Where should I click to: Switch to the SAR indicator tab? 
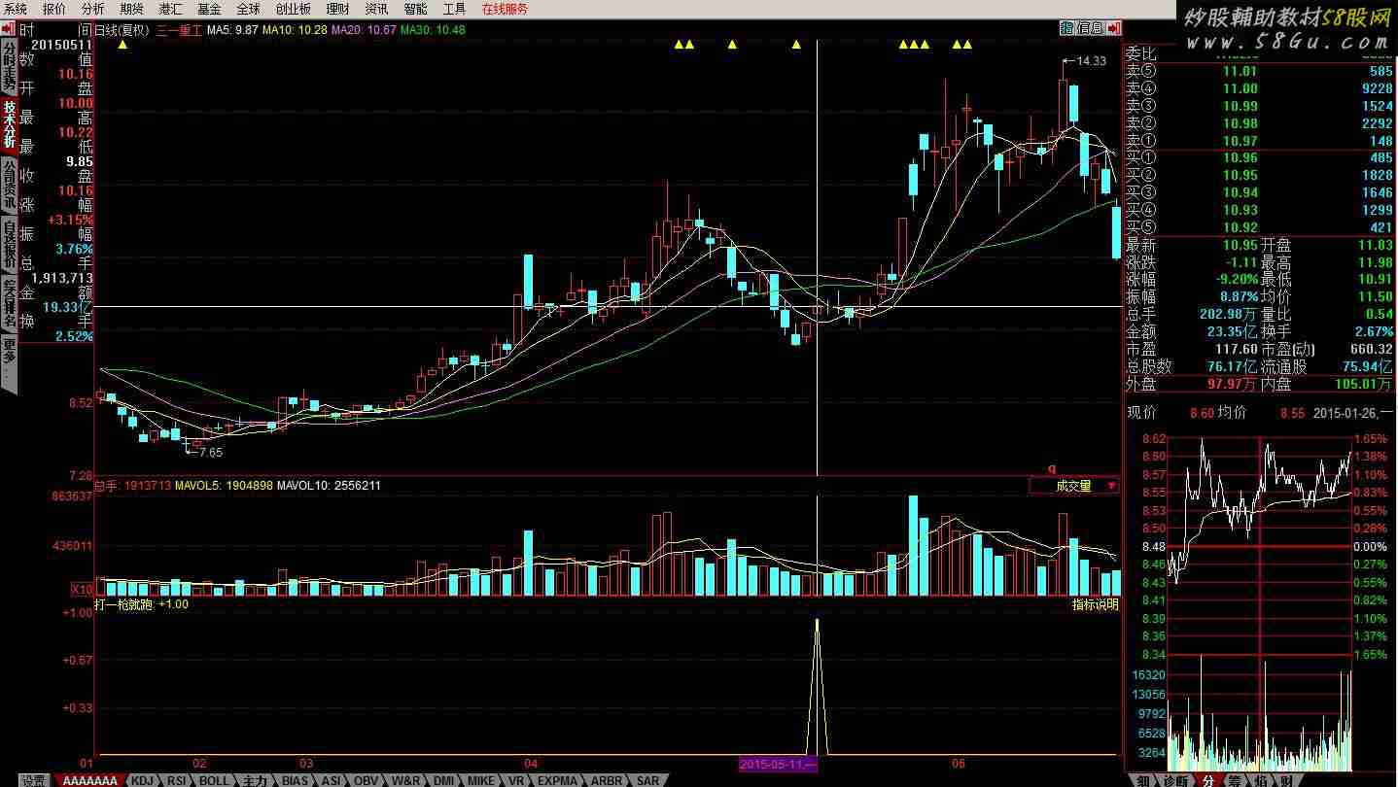[647, 780]
